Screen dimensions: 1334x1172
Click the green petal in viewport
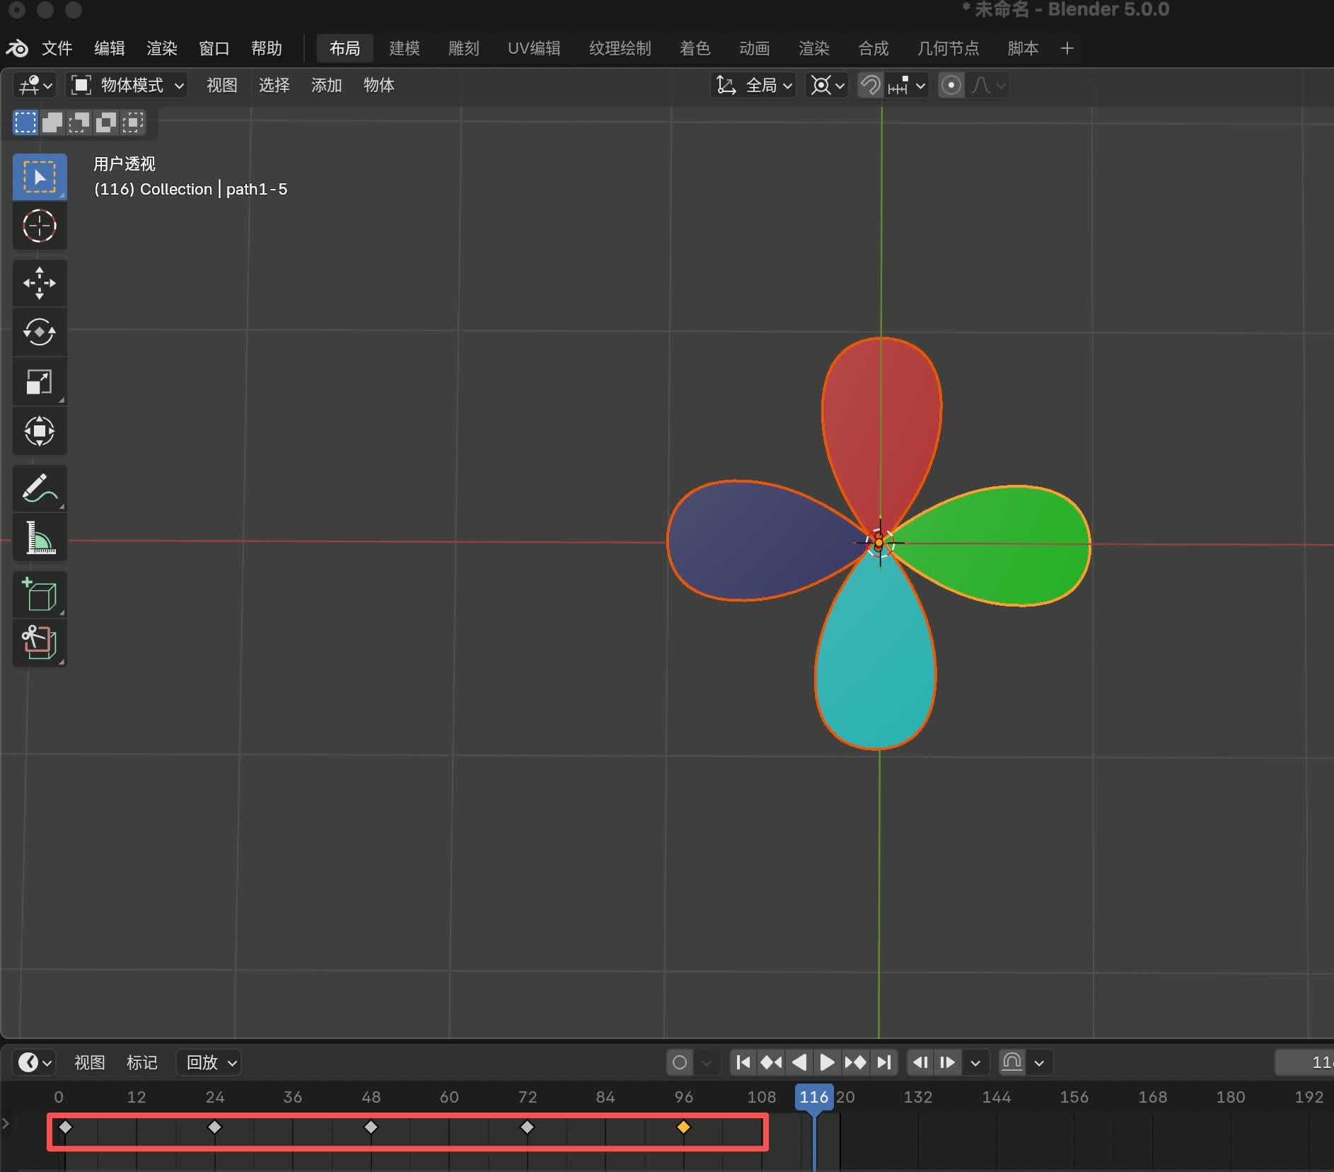(1004, 545)
